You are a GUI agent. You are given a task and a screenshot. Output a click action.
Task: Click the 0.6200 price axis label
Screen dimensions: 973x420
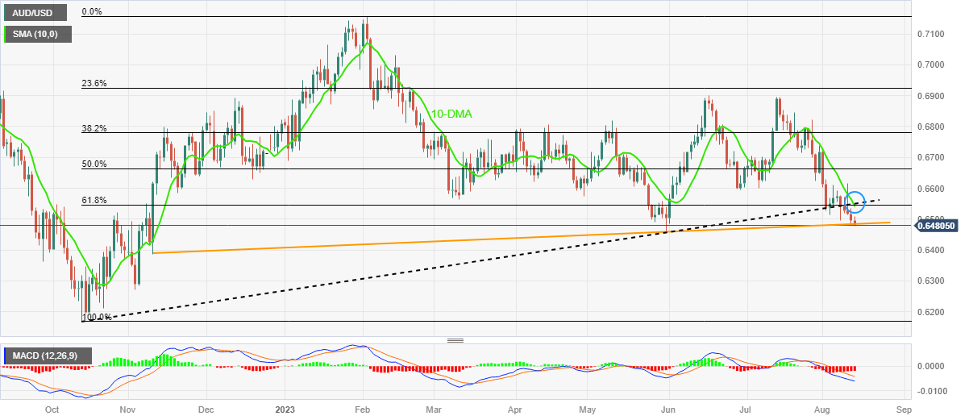(931, 312)
